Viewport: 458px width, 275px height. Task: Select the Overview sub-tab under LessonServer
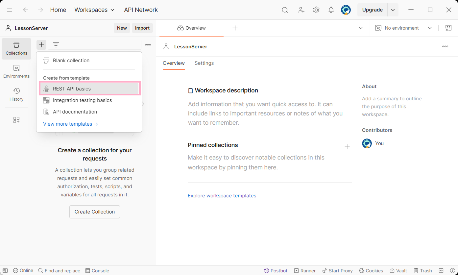pyautogui.click(x=174, y=63)
